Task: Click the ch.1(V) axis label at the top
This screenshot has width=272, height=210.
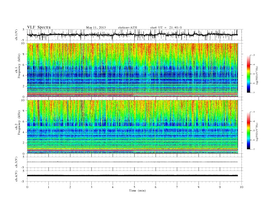Action: click(16, 35)
